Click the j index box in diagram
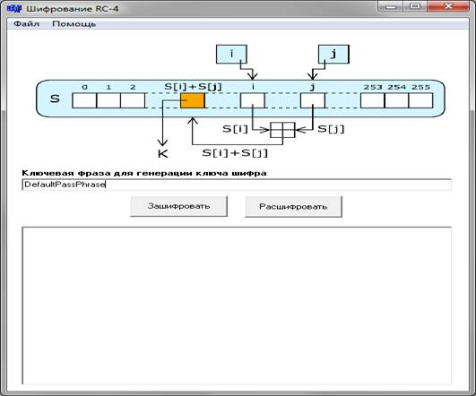 pos(333,54)
